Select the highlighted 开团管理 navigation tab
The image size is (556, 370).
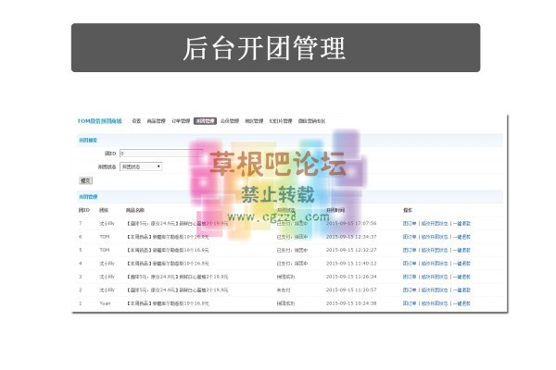[x=205, y=121]
